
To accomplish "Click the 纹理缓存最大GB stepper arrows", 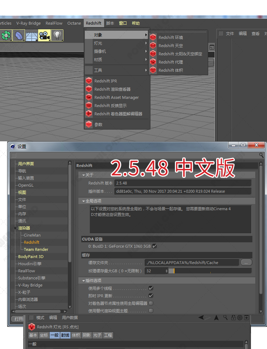I will 166,271.
